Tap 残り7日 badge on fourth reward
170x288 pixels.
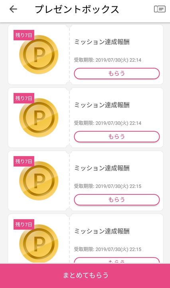pos(24,224)
